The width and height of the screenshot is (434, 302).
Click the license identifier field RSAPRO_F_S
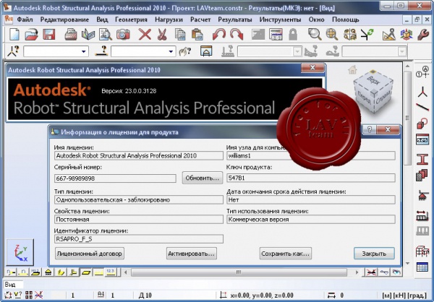click(x=139, y=239)
